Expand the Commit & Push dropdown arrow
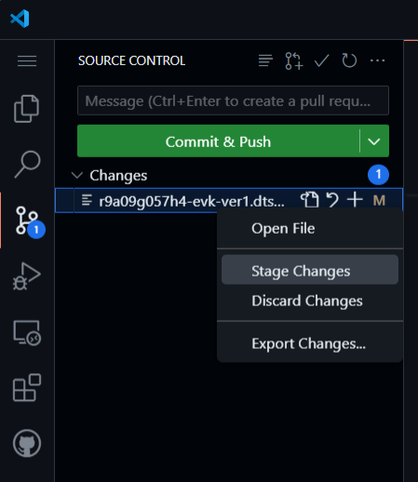Viewport: 418px width, 482px height. (374, 141)
